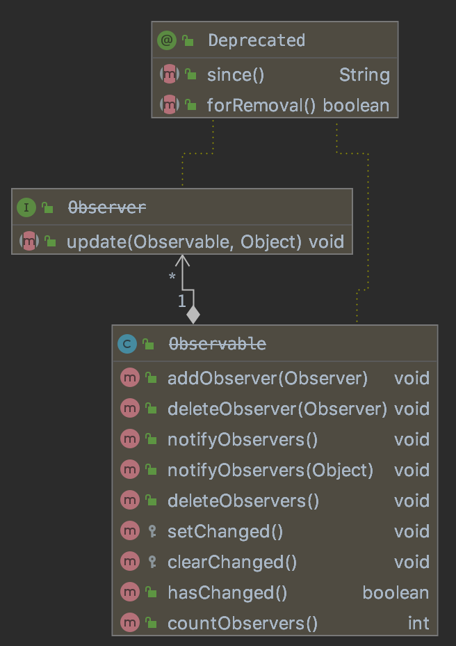Select the Deprecated node title

pyautogui.click(x=256, y=40)
